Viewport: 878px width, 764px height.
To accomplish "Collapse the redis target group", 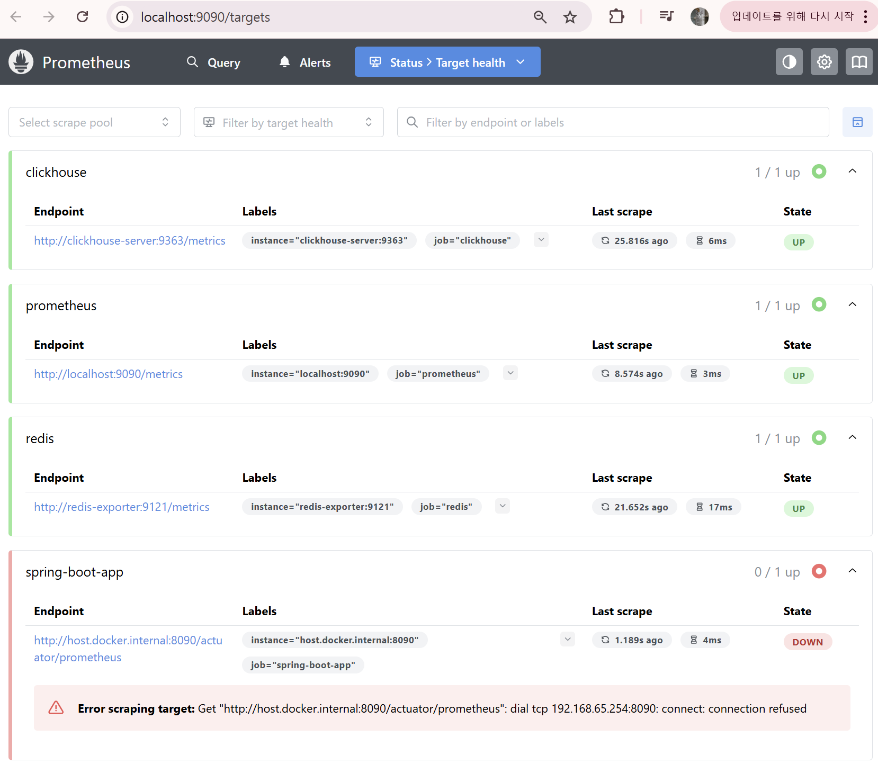I will 853,437.
